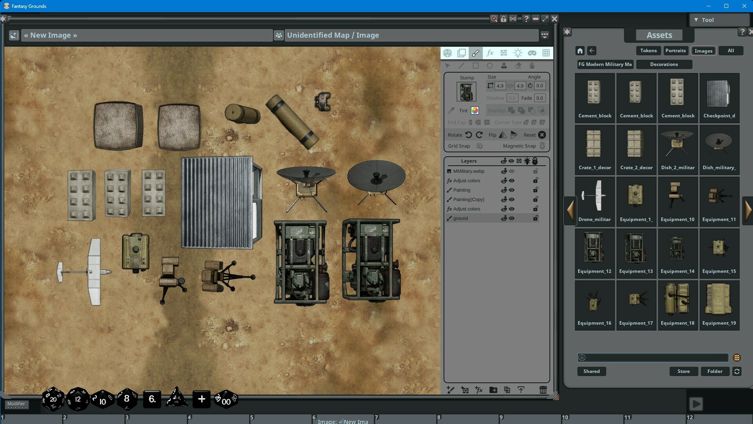The width and height of the screenshot is (753, 424).
Task: Hide the MMilitary.webp layer visibility
Action: (x=511, y=171)
